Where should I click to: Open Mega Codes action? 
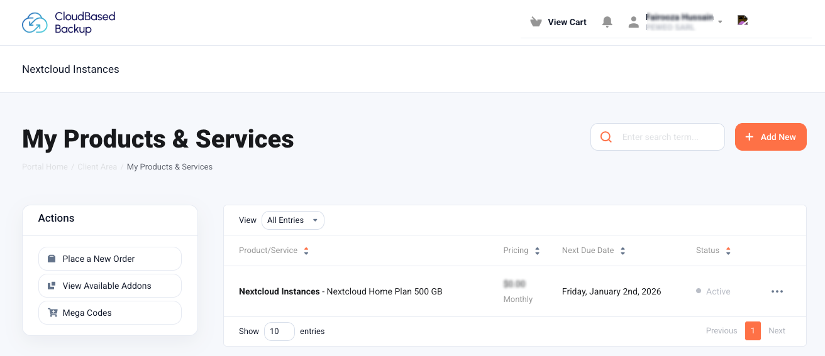tap(110, 313)
